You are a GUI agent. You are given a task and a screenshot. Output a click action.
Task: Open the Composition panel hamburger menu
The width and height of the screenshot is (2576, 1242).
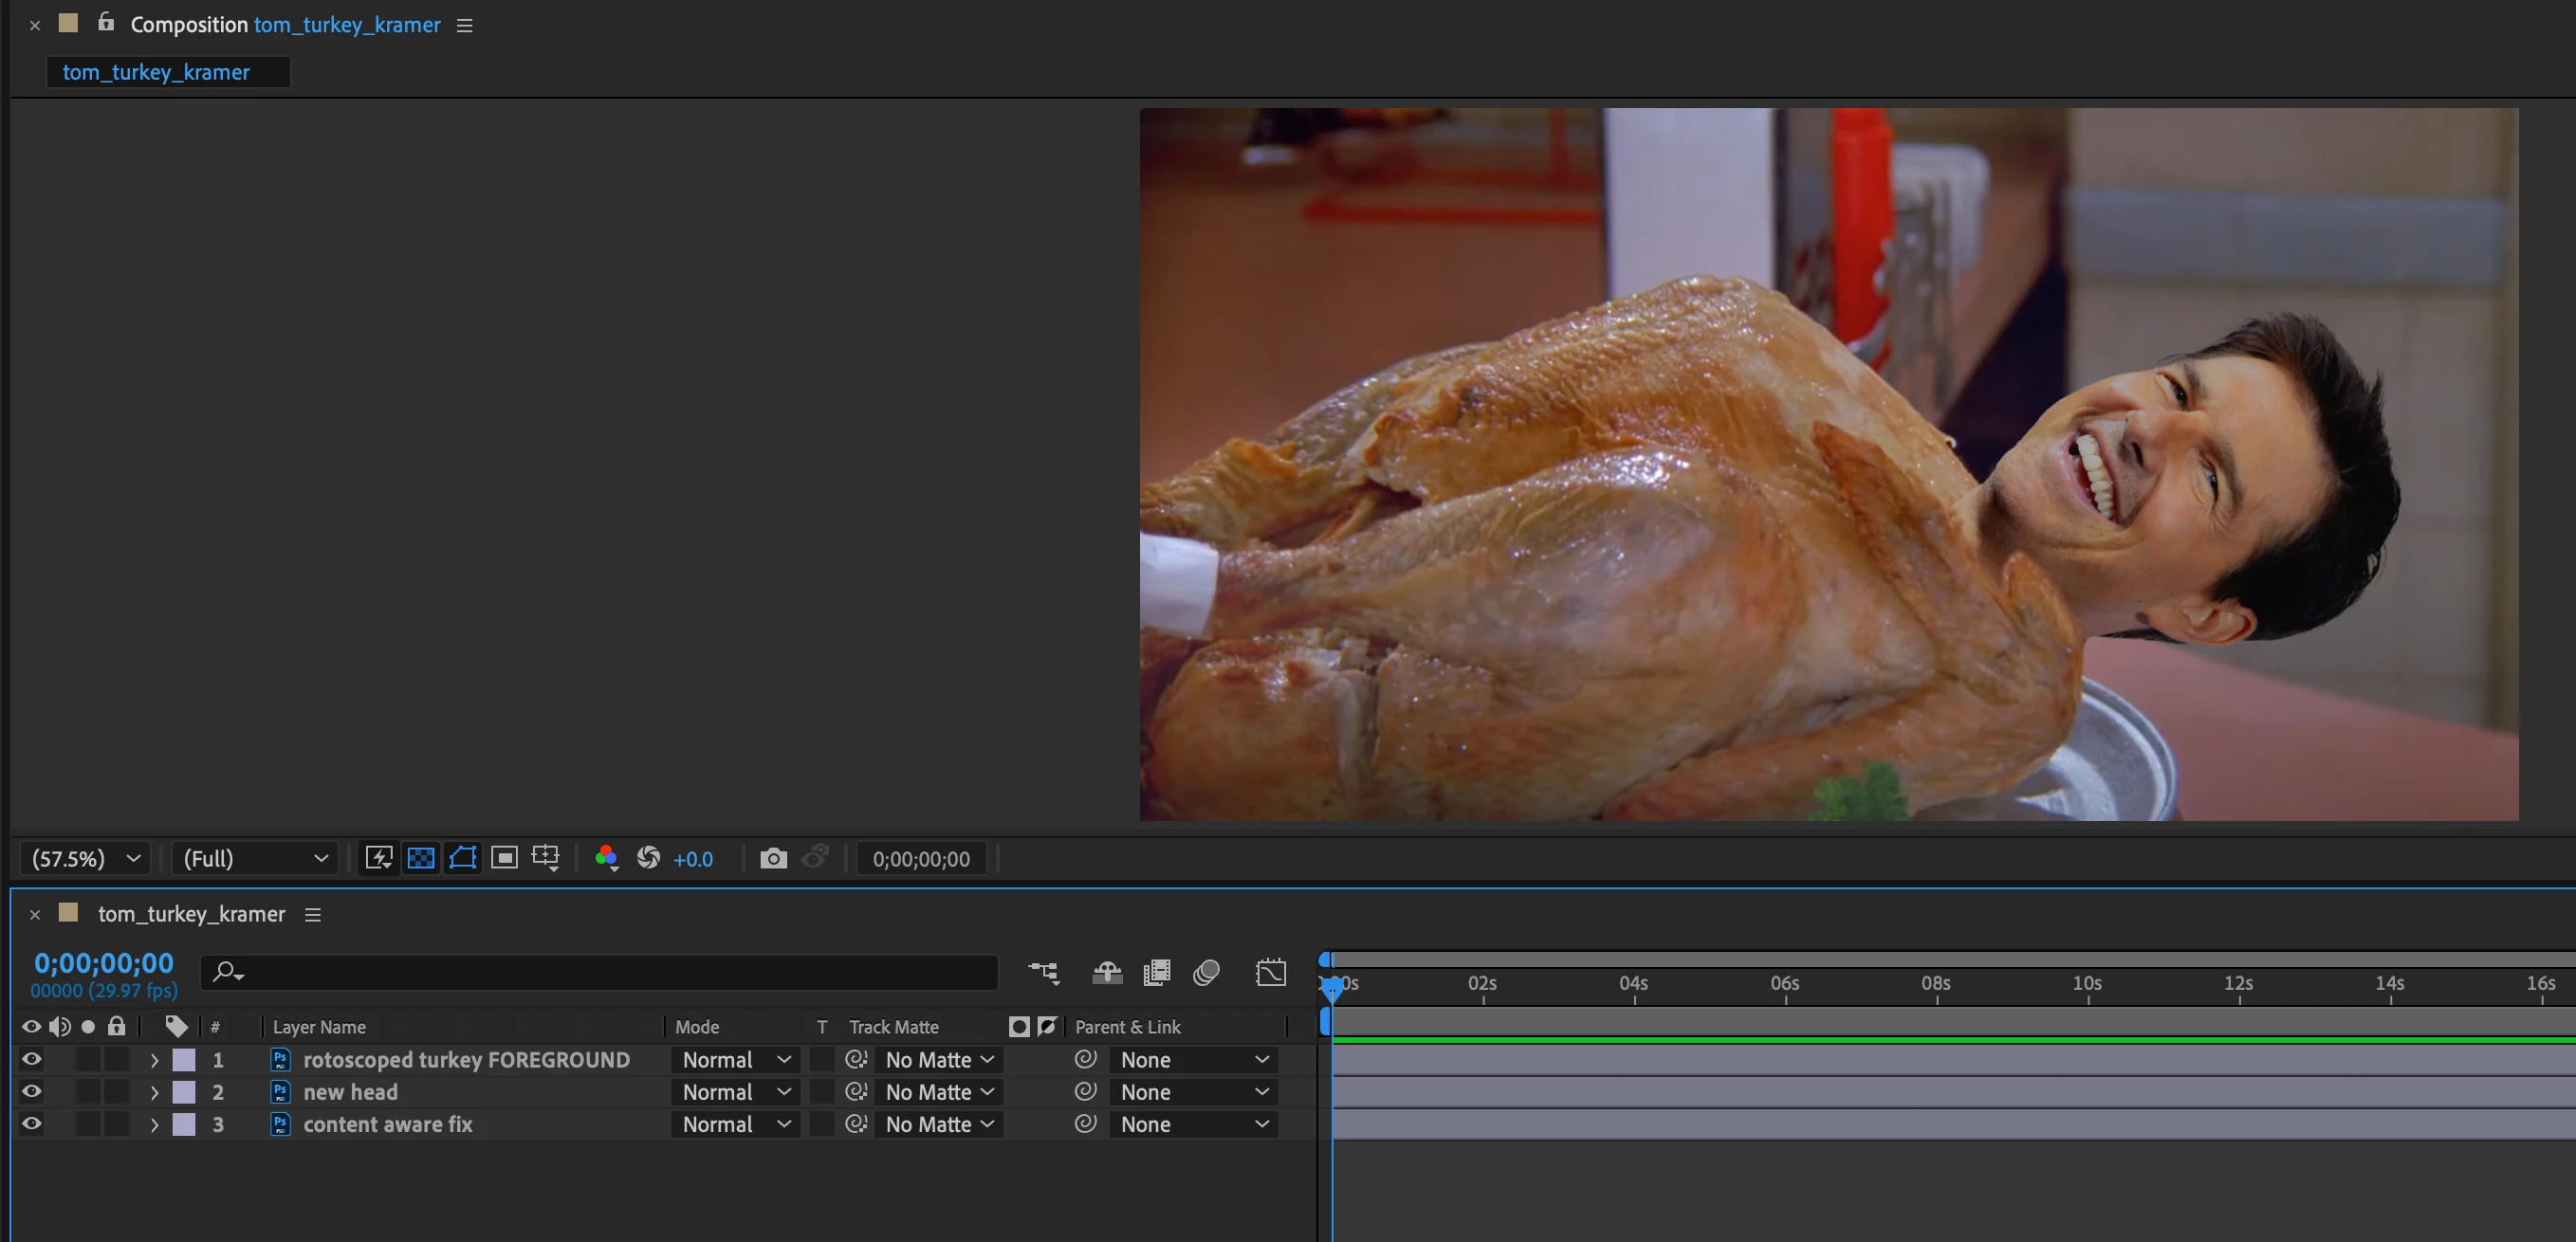[x=464, y=25]
